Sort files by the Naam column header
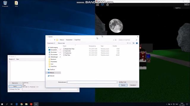 tap(65, 46)
